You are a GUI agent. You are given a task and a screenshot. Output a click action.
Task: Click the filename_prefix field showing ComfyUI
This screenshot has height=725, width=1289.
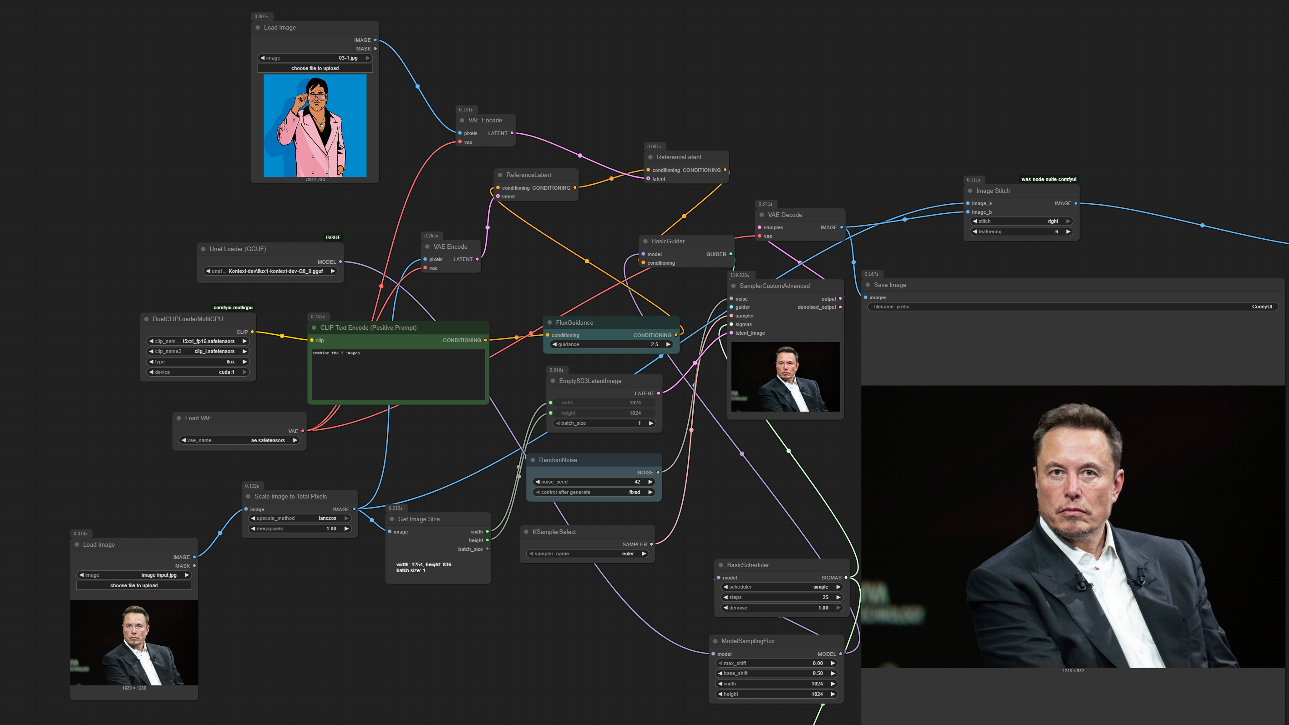(1073, 307)
